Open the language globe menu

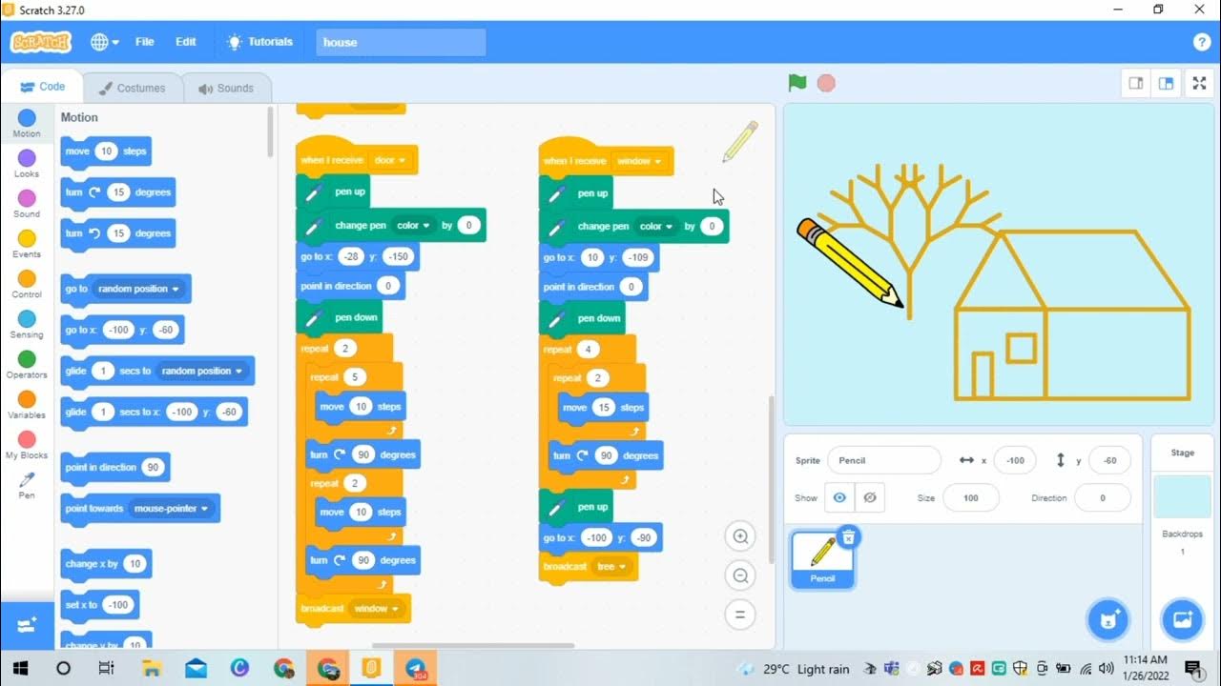104,42
